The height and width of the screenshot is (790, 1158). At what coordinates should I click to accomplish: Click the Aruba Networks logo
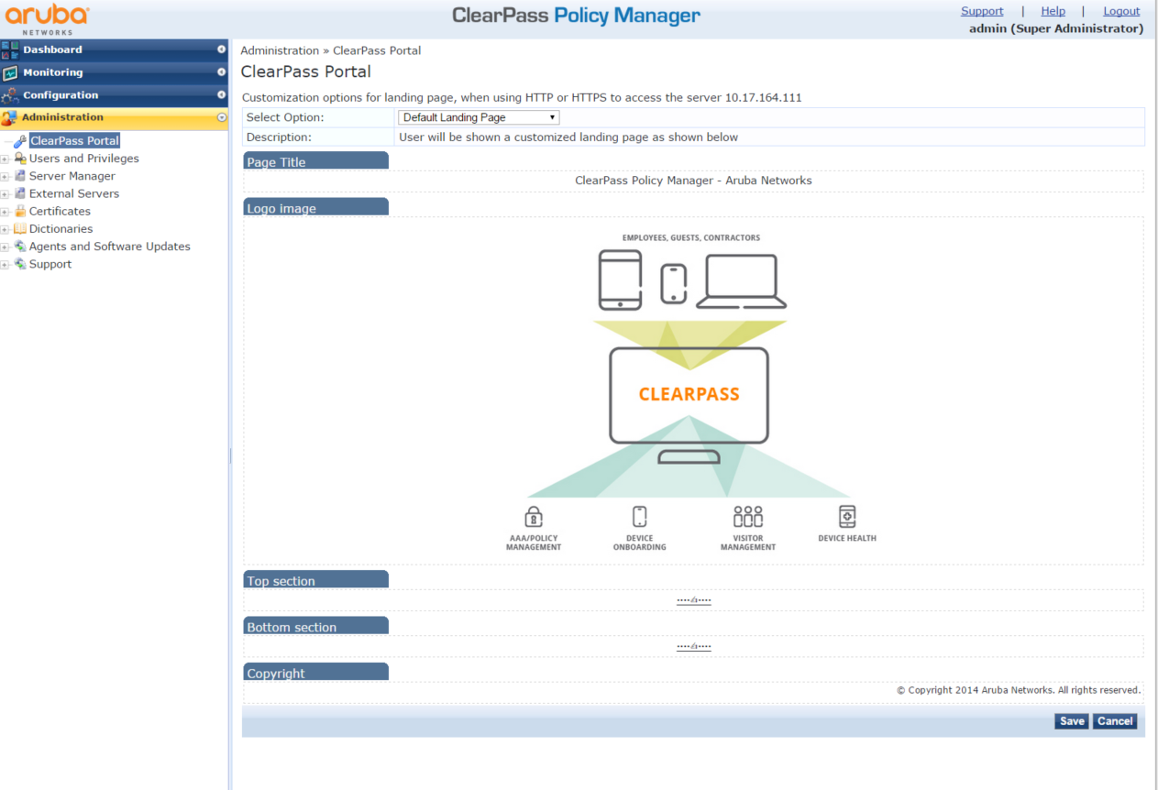pyautogui.click(x=48, y=19)
